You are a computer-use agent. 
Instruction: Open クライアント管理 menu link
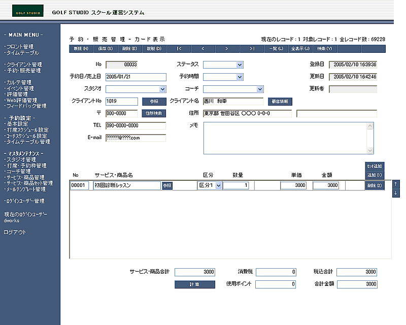click(24, 64)
